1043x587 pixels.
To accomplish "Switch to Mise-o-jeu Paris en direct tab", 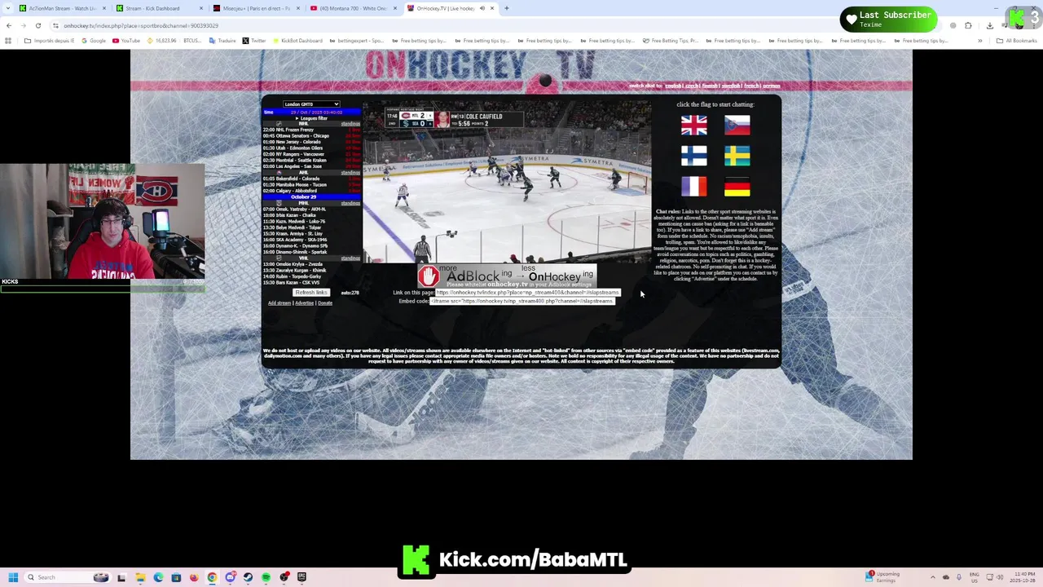I will pos(255,8).
